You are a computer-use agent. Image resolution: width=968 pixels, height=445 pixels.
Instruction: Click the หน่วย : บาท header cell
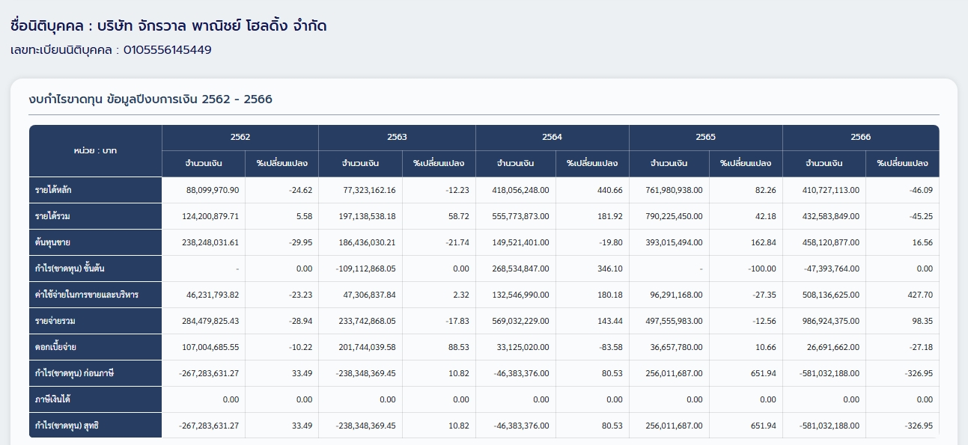point(95,150)
